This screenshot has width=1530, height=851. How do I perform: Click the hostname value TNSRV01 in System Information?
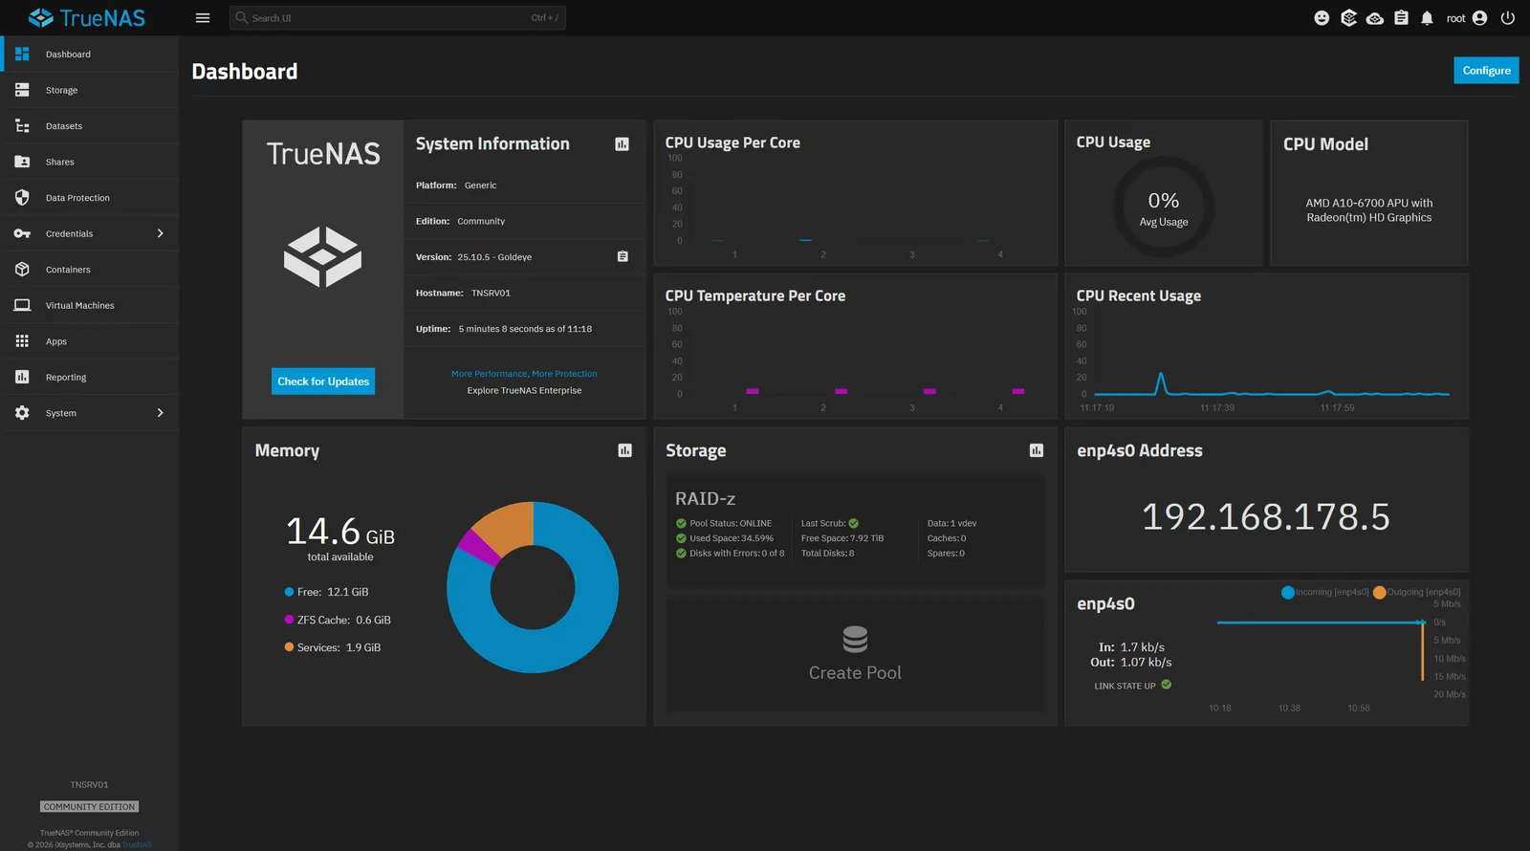(491, 293)
